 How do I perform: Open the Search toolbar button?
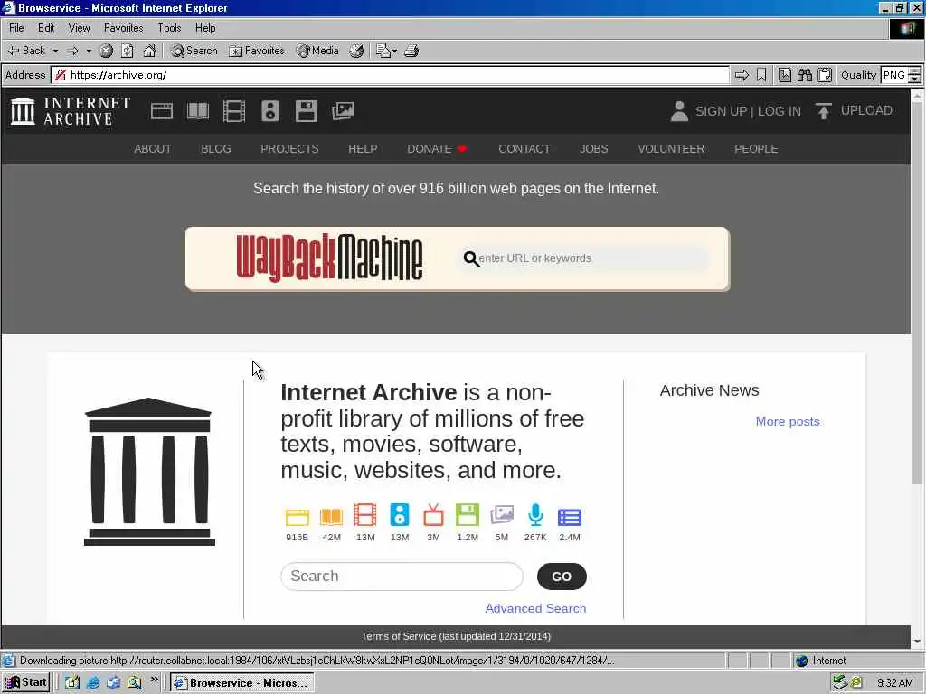pos(194,51)
